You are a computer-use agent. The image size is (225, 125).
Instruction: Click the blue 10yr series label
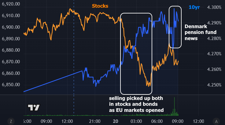(x=194, y=7)
